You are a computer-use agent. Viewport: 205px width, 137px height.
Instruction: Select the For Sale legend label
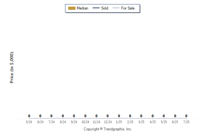pyautogui.click(x=128, y=8)
